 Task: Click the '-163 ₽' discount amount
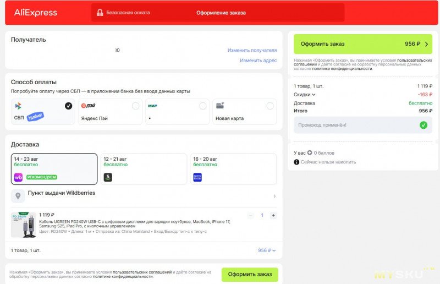[425, 95]
